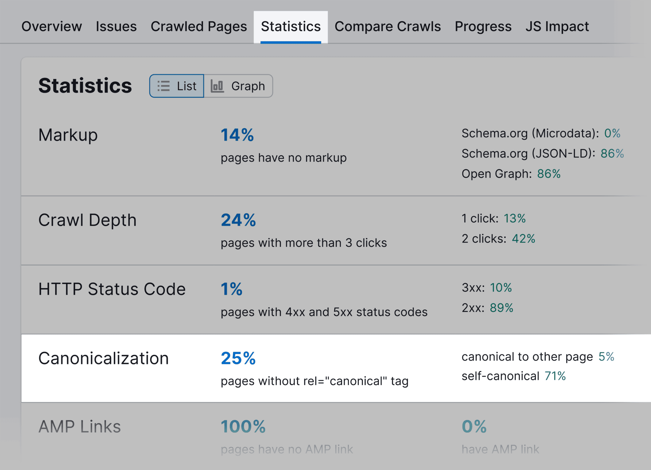Viewport: 651px width, 470px height.
Task: Open 25% pages without canonical tag
Action: click(x=238, y=357)
